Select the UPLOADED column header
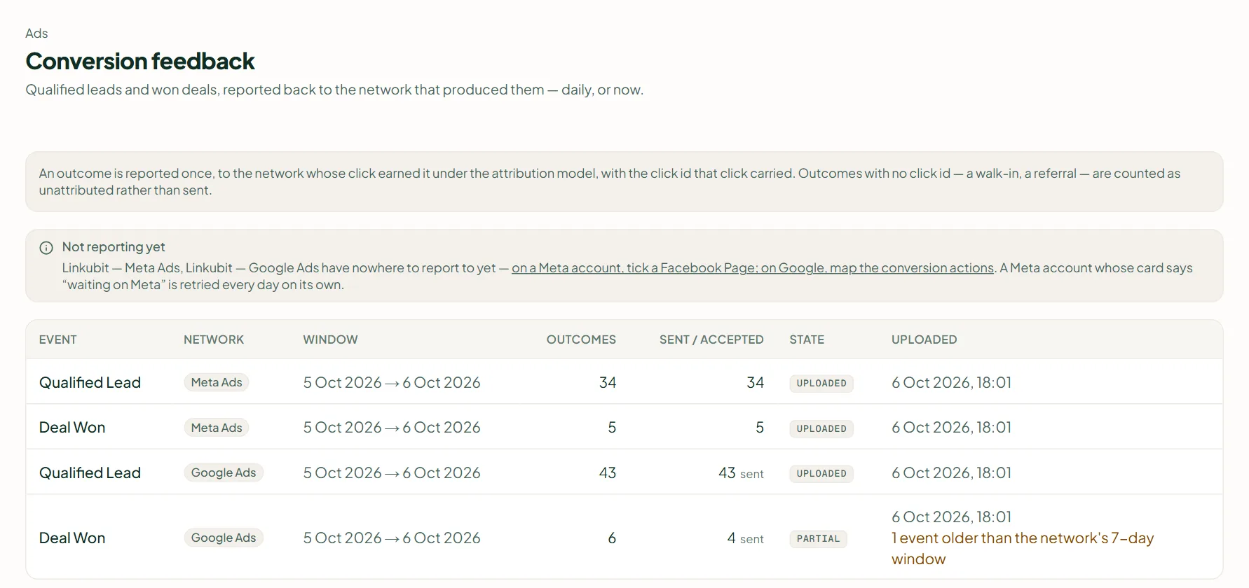 point(924,339)
